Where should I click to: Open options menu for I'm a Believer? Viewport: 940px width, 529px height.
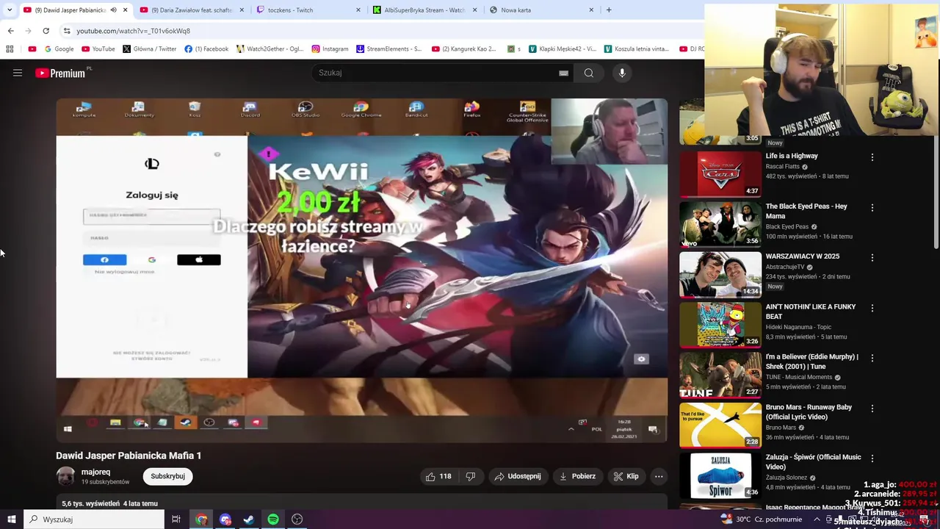tap(872, 358)
